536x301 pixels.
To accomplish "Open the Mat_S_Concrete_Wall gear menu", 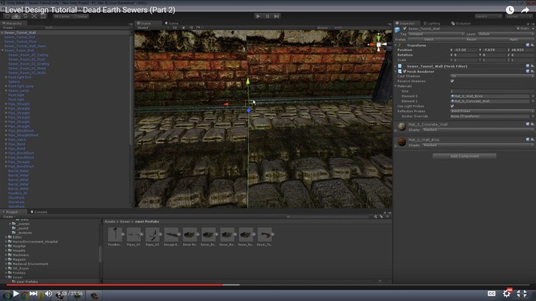I will tap(532, 124).
